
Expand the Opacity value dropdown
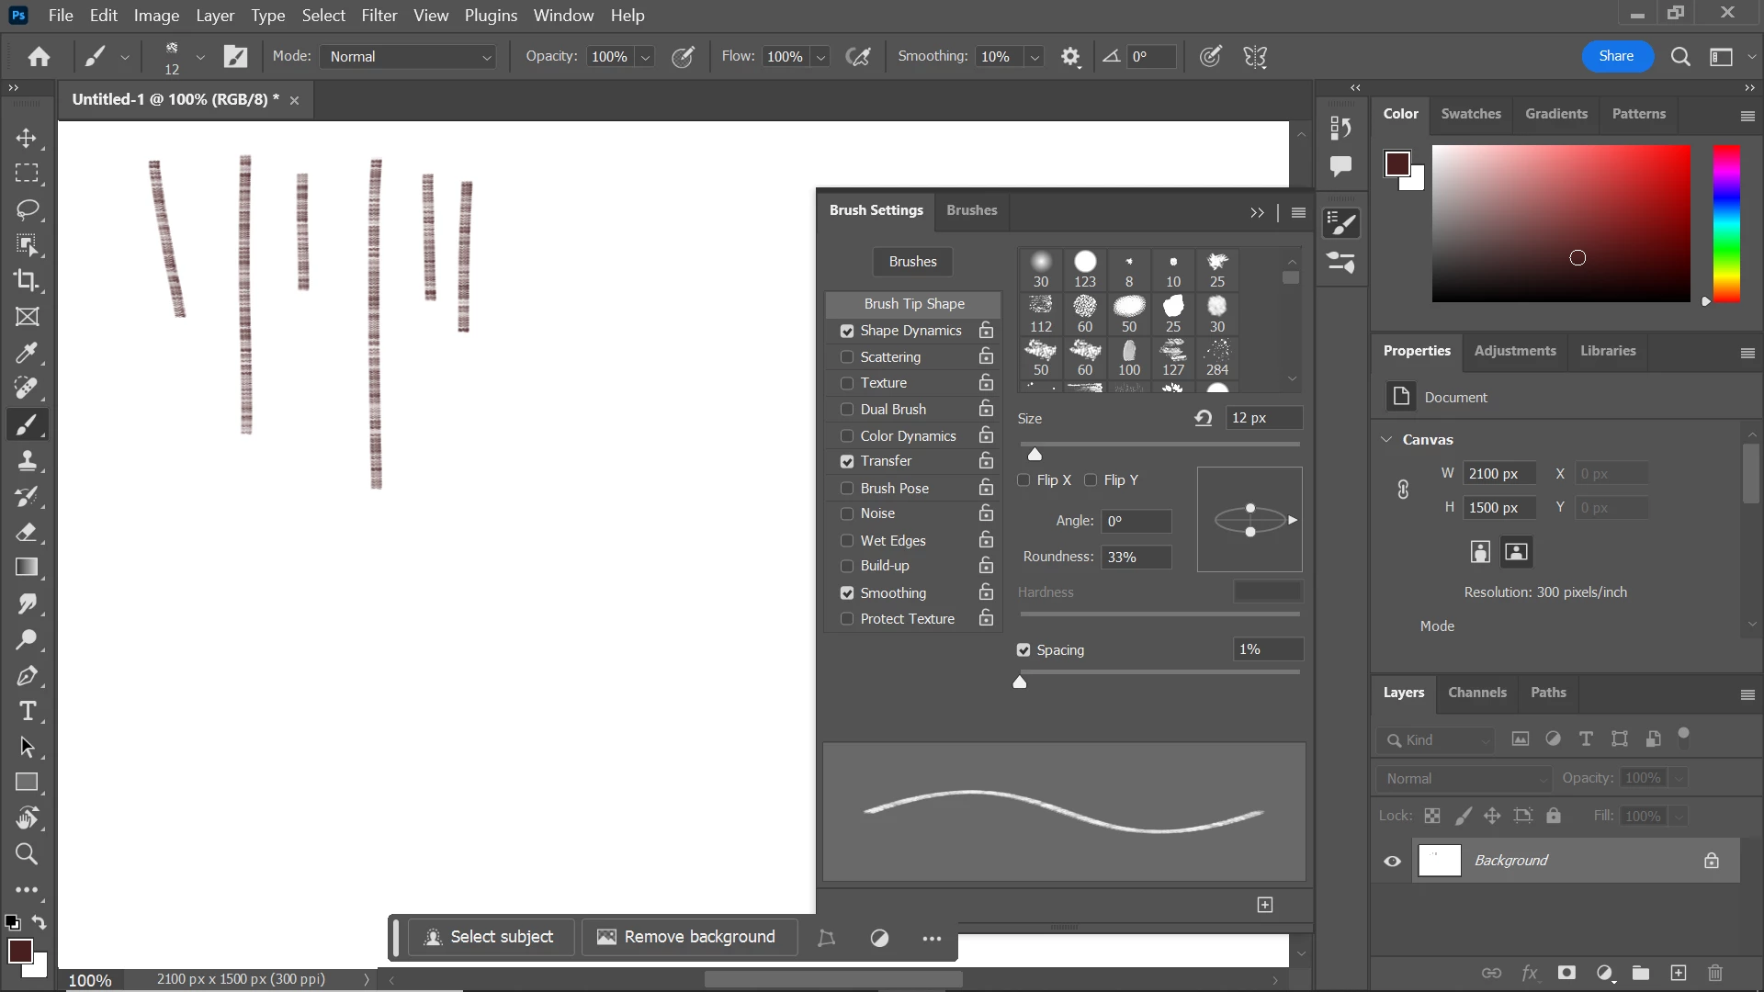pos(646,57)
